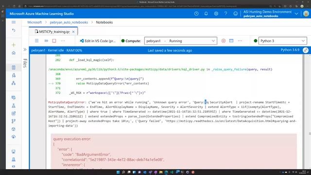The image size is (311, 175).
Task: Open the Windows Start button in taskbar
Action: tap(118, 172)
